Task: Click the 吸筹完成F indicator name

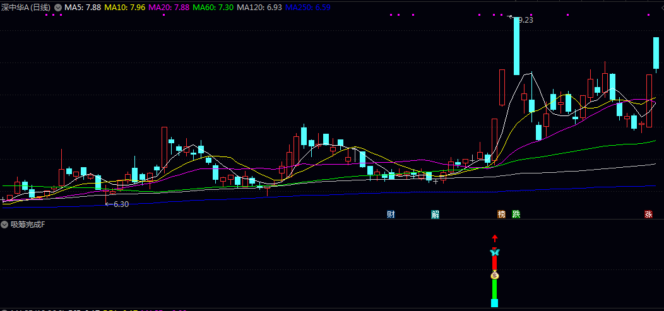Action: 28,225
